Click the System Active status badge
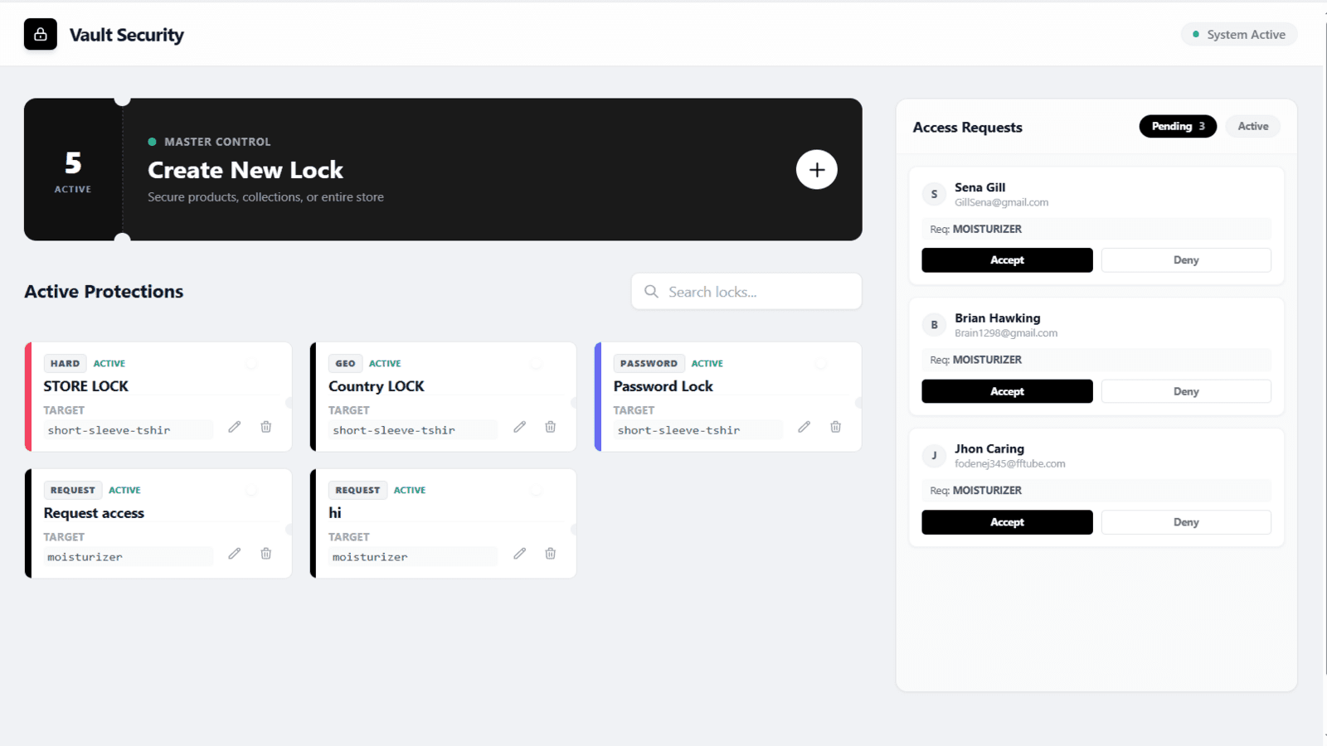 (x=1238, y=35)
